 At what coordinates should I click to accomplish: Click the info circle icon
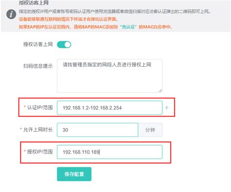coord(11,14)
